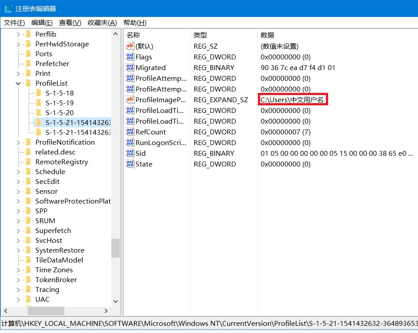Click the S-1-5-19 folder icon

tap(38, 103)
